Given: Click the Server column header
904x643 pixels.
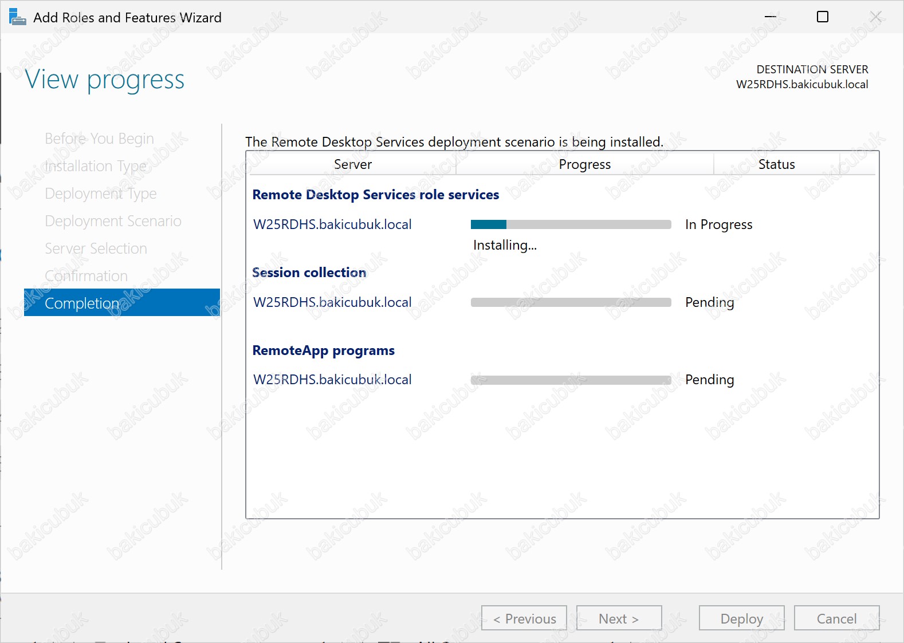Looking at the screenshot, I should point(353,164).
